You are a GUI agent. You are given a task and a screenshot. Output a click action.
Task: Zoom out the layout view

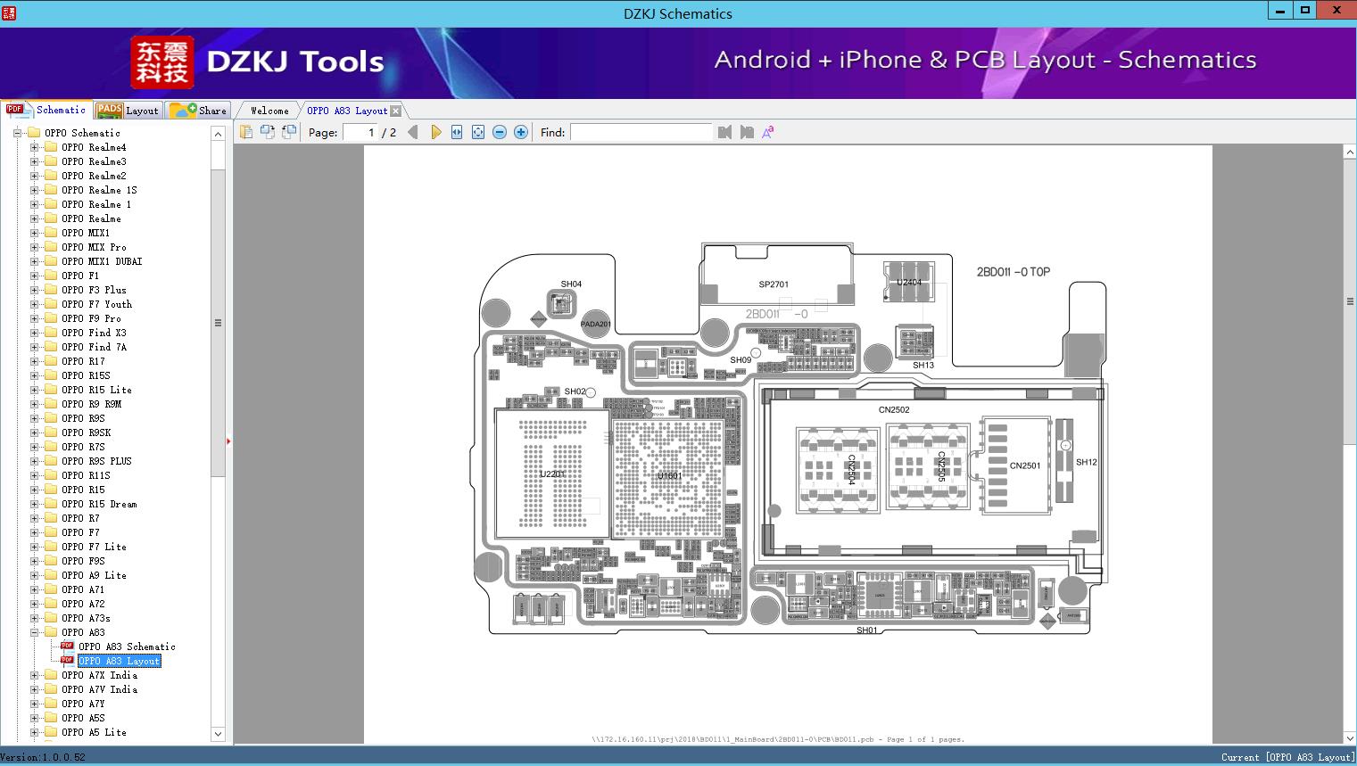(500, 132)
